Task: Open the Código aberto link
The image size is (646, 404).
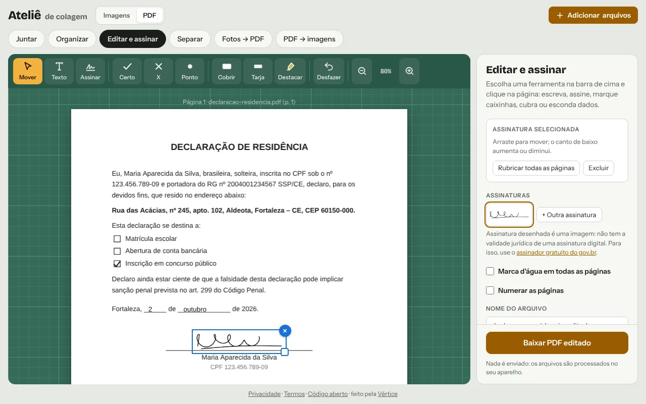Action: pos(328,394)
